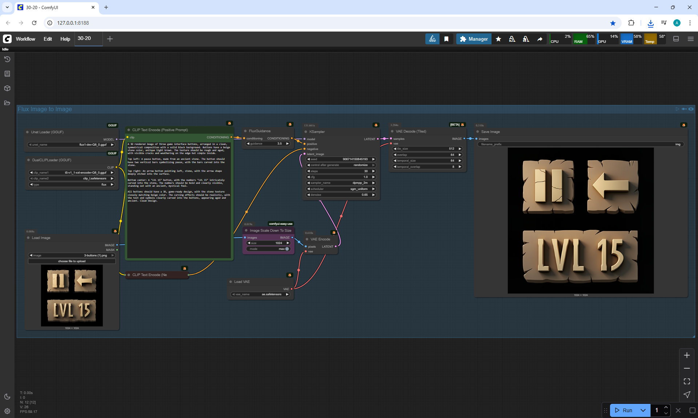Open settings gear in the sidebar
Viewport: 698px width, 418px height.
(x=7, y=411)
